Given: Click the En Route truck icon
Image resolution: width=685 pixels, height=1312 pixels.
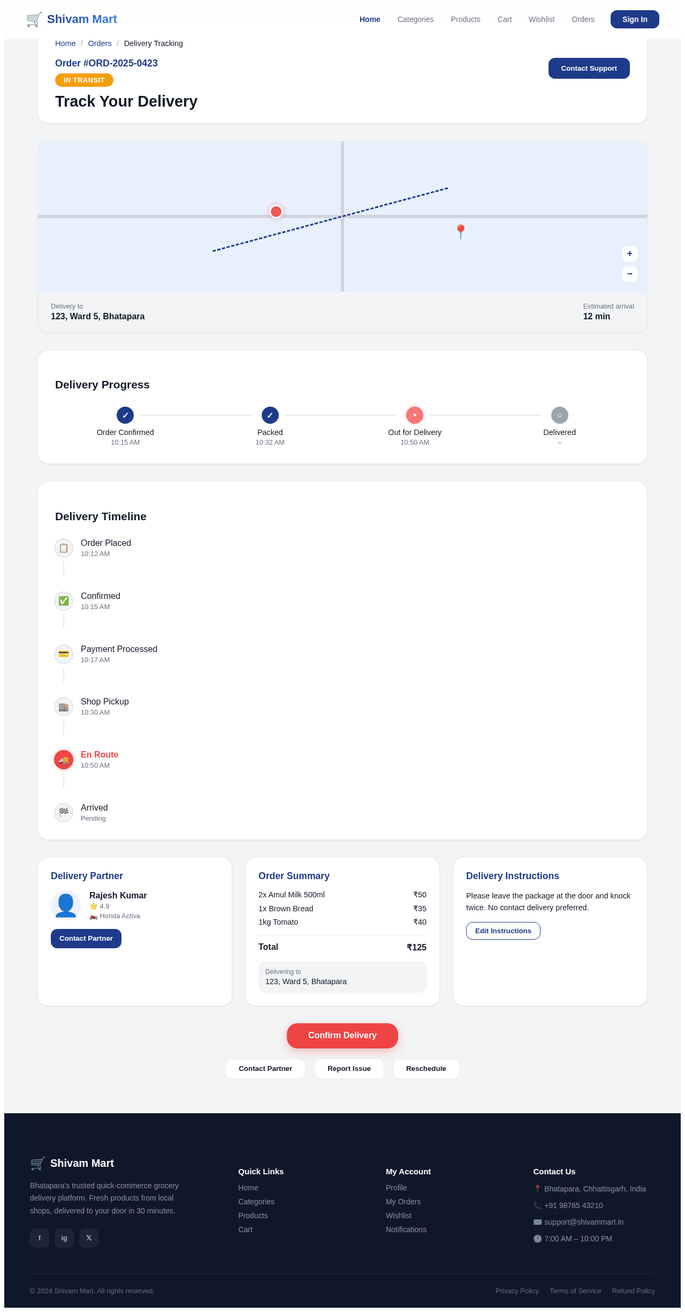Looking at the screenshot, I should point(64,760).
